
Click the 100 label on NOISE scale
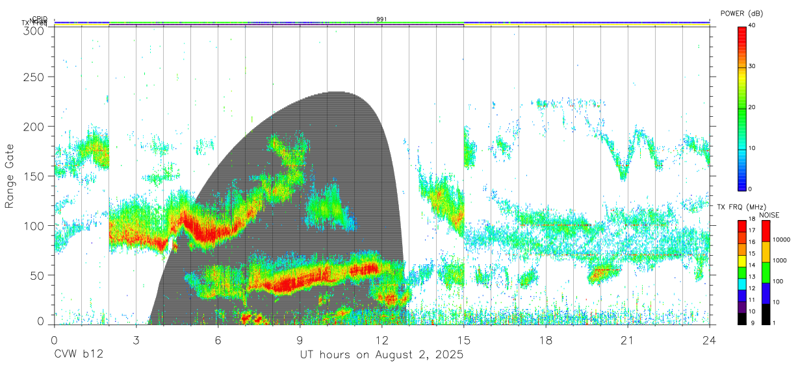[779, 282]
